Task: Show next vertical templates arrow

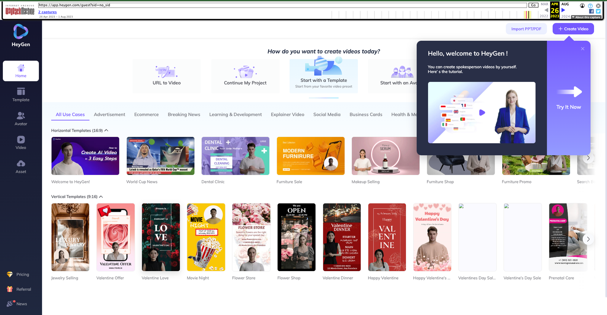Action: click(588, 239)
